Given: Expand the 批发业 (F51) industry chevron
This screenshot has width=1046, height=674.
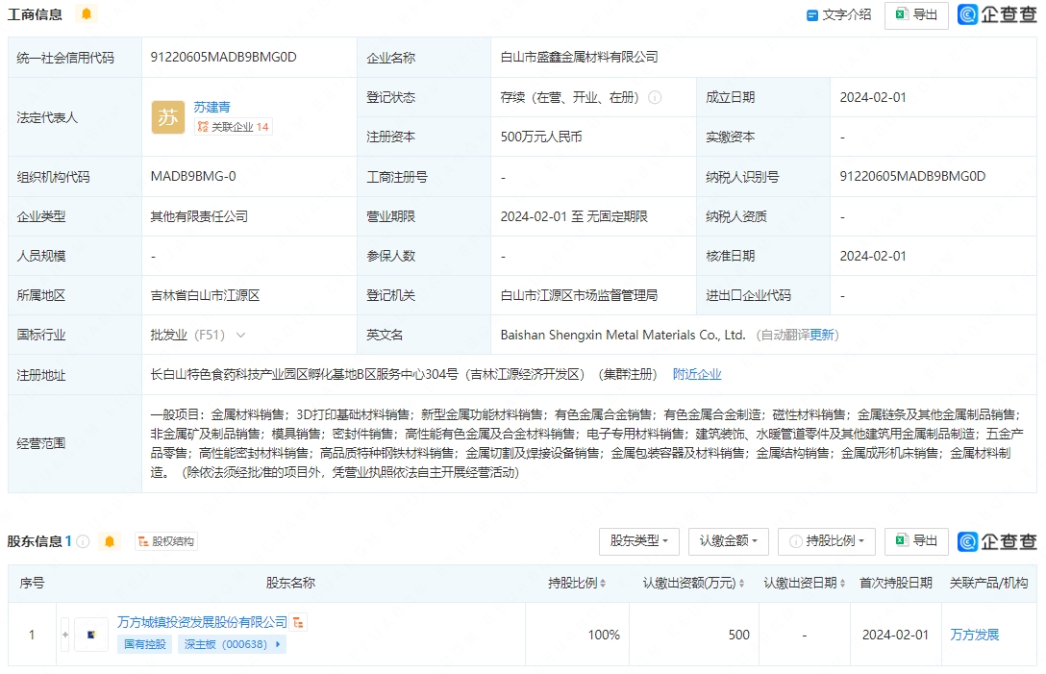Looking at the screenshot, I should (240, 335).
